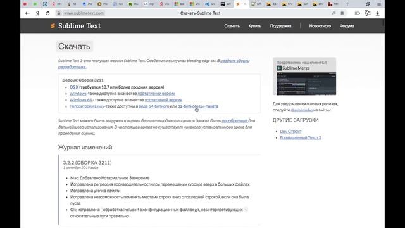The image size is (405, 228).
Task: Click the Журнал изменений heading
Action: coord(85,148)
